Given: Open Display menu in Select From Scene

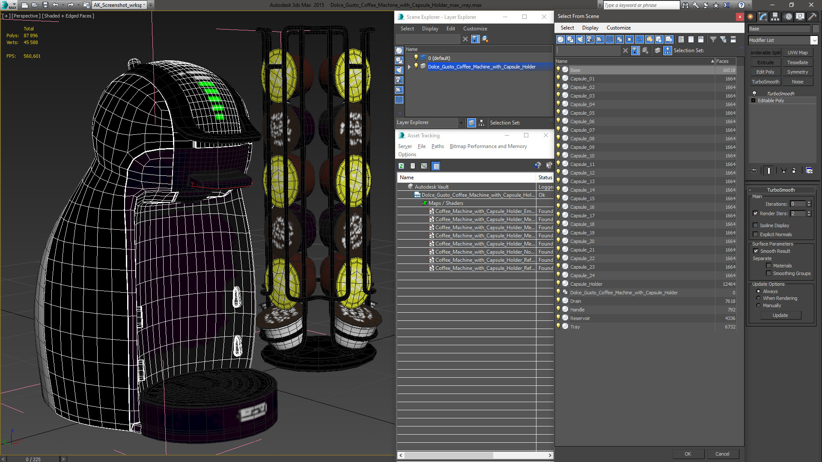Looking at the screenshot, I should (x=590, y=28).
